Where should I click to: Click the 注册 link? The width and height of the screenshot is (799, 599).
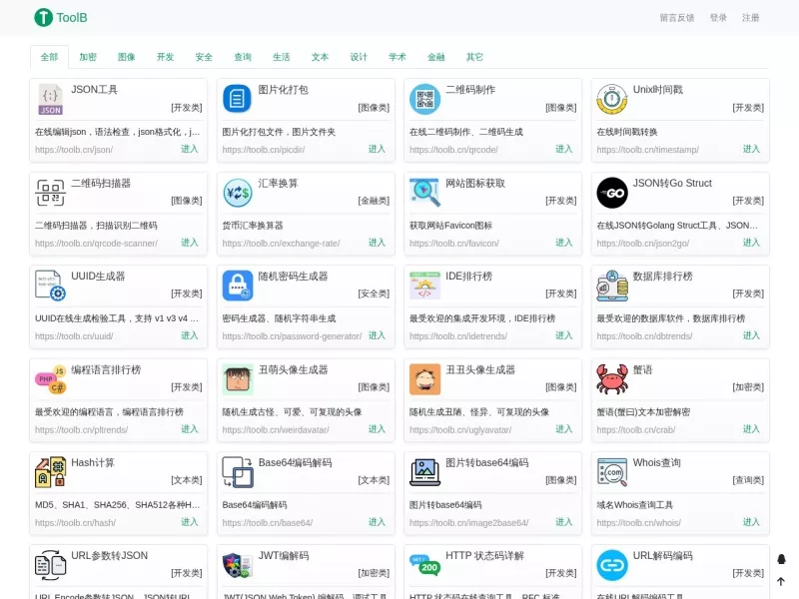tap(750, 18)
